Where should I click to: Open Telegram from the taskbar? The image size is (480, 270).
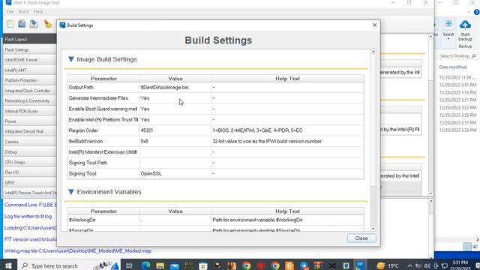(x=303, y=265)
